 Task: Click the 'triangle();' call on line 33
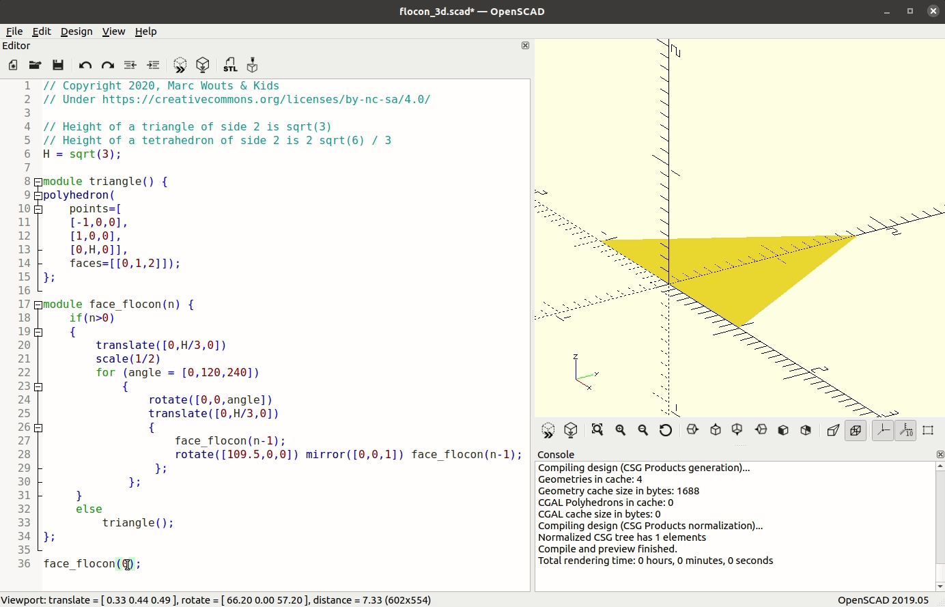tap(138, 523)
